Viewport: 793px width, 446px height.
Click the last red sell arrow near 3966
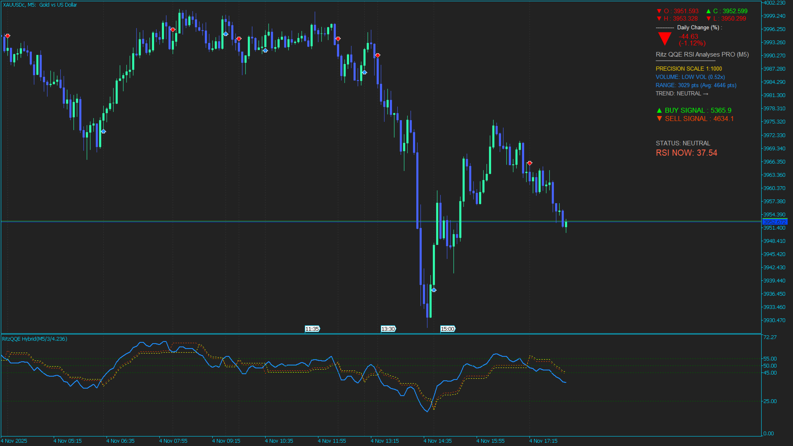tap(529, 163)
